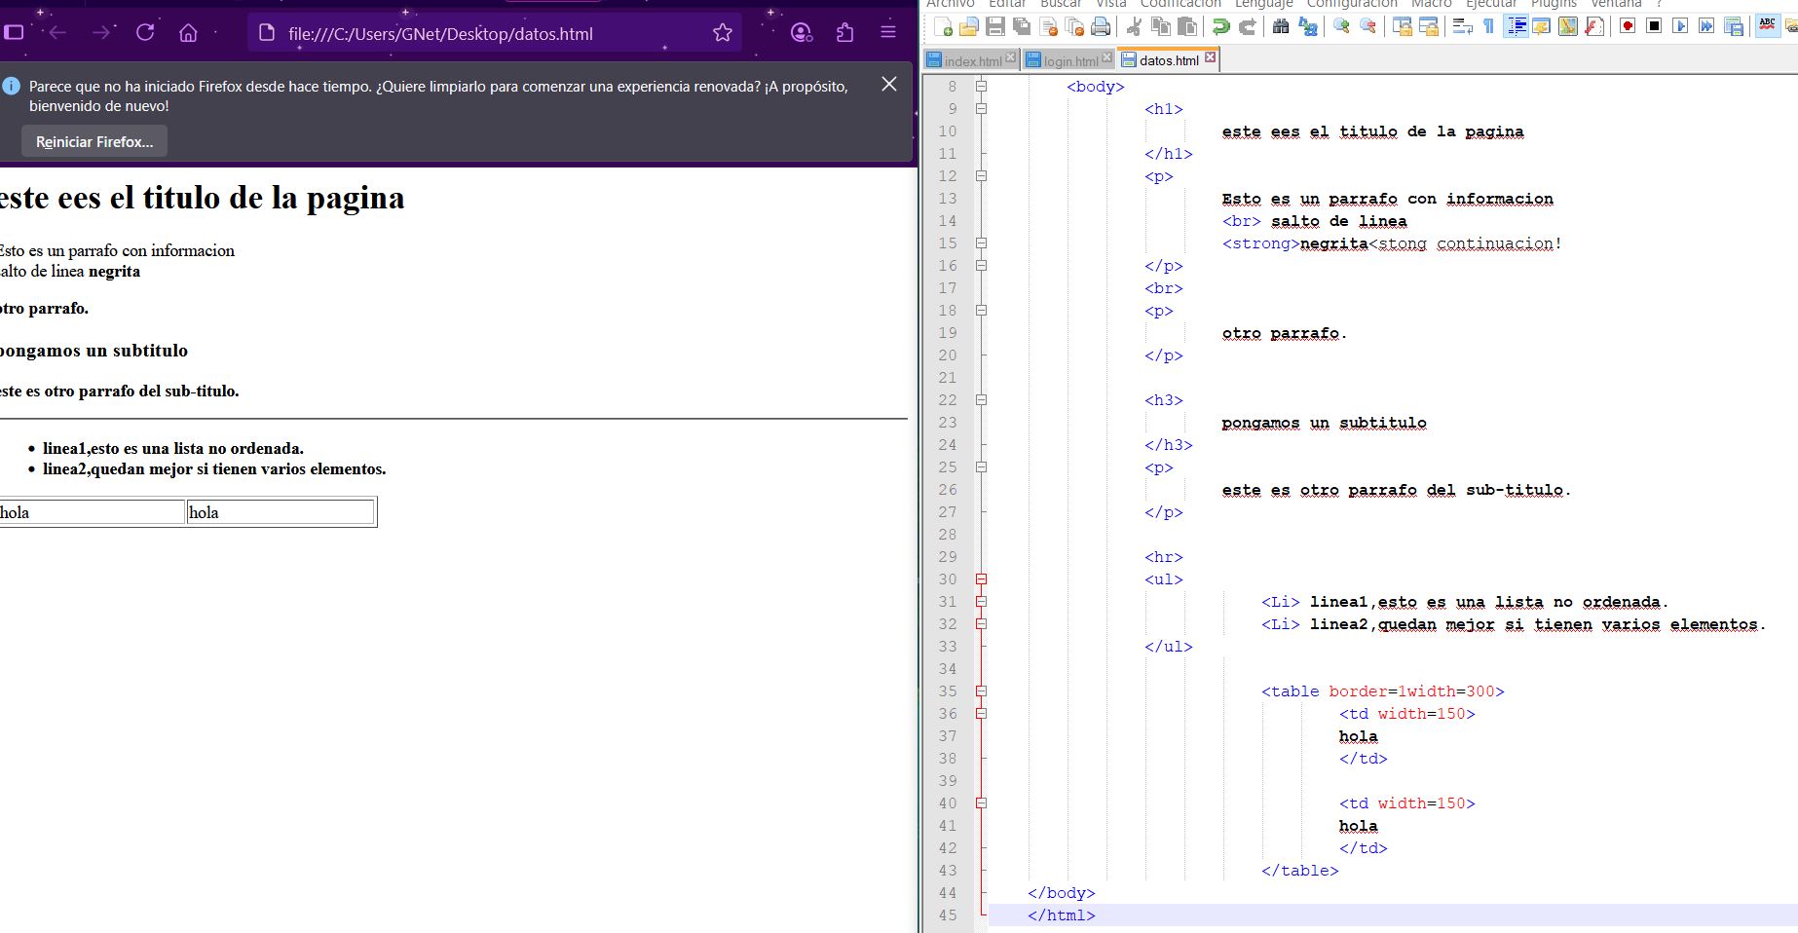This screenshot has height=933, width=1798.
Task: Switch to the login.html tab
Action: pyautogui.click(x=1069, y=60)
